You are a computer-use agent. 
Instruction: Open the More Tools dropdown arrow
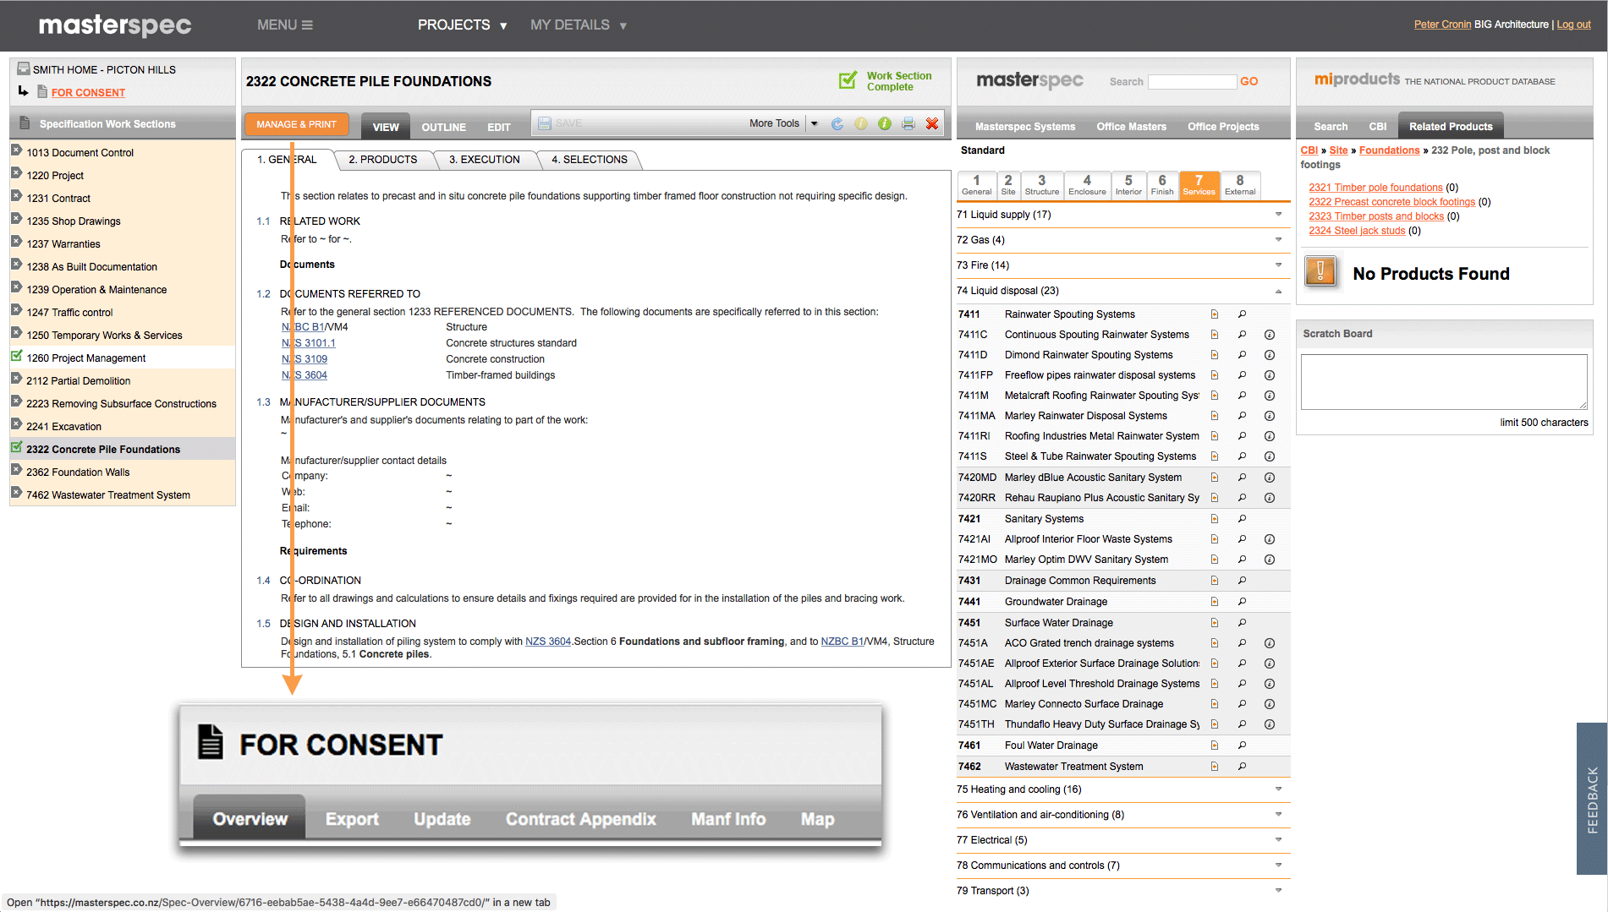click(x=814, y=123)
